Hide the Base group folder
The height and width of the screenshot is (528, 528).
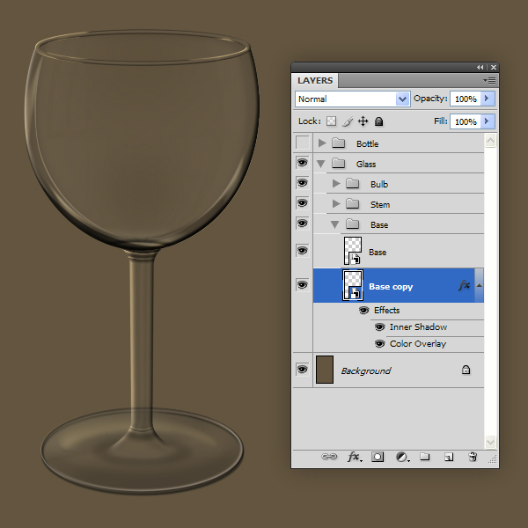click(303, 224)
